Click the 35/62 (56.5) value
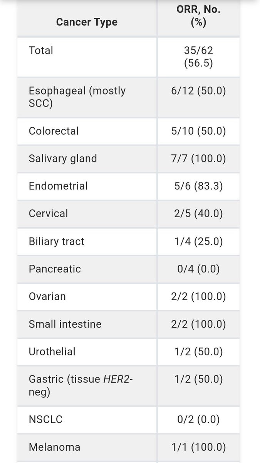The width and height of the screenshot is (260, 463). click(198, 57)
